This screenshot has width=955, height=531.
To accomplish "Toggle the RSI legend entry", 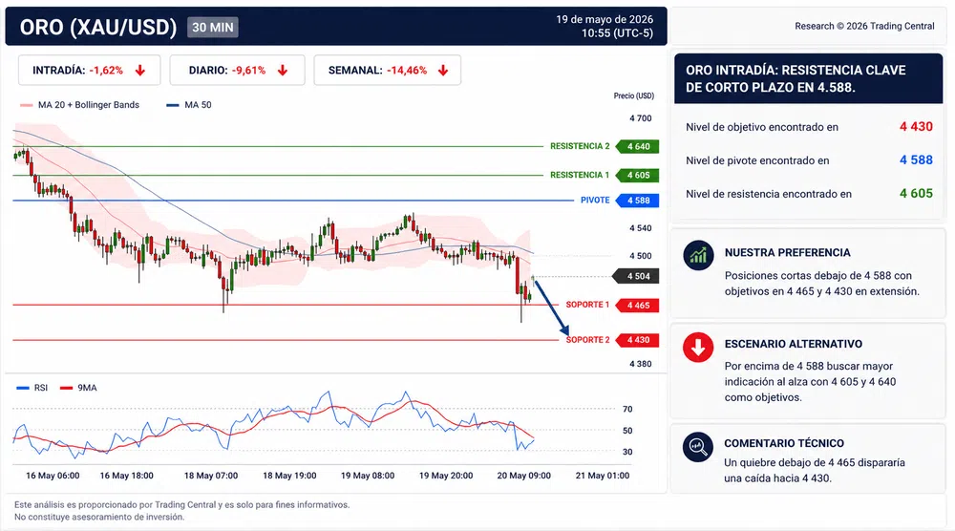I will pyautogui.click(x=32, y=388).
